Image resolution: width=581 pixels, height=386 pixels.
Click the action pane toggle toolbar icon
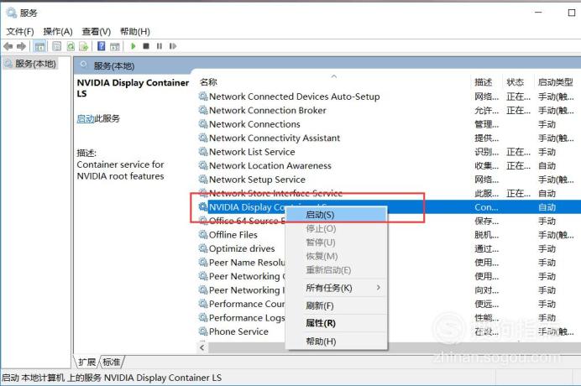click(x=115, y=46)
